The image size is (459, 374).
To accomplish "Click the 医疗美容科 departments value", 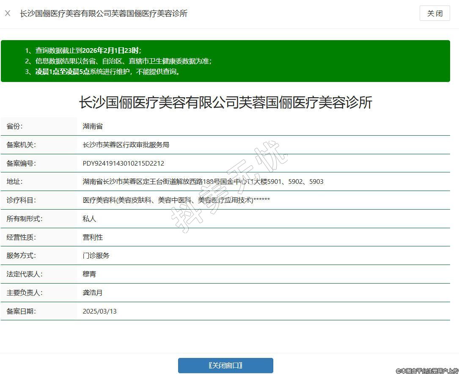I will pos(176,200).
